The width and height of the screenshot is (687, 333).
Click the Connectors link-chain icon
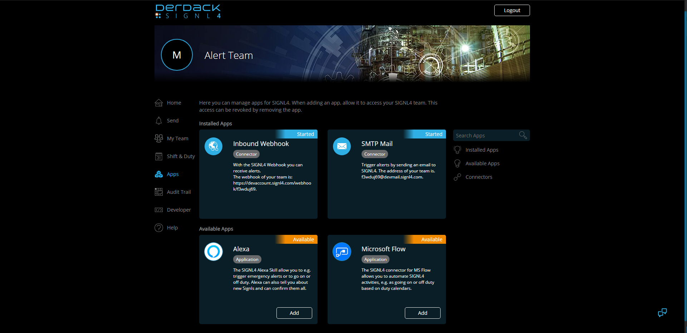[457, 177]
